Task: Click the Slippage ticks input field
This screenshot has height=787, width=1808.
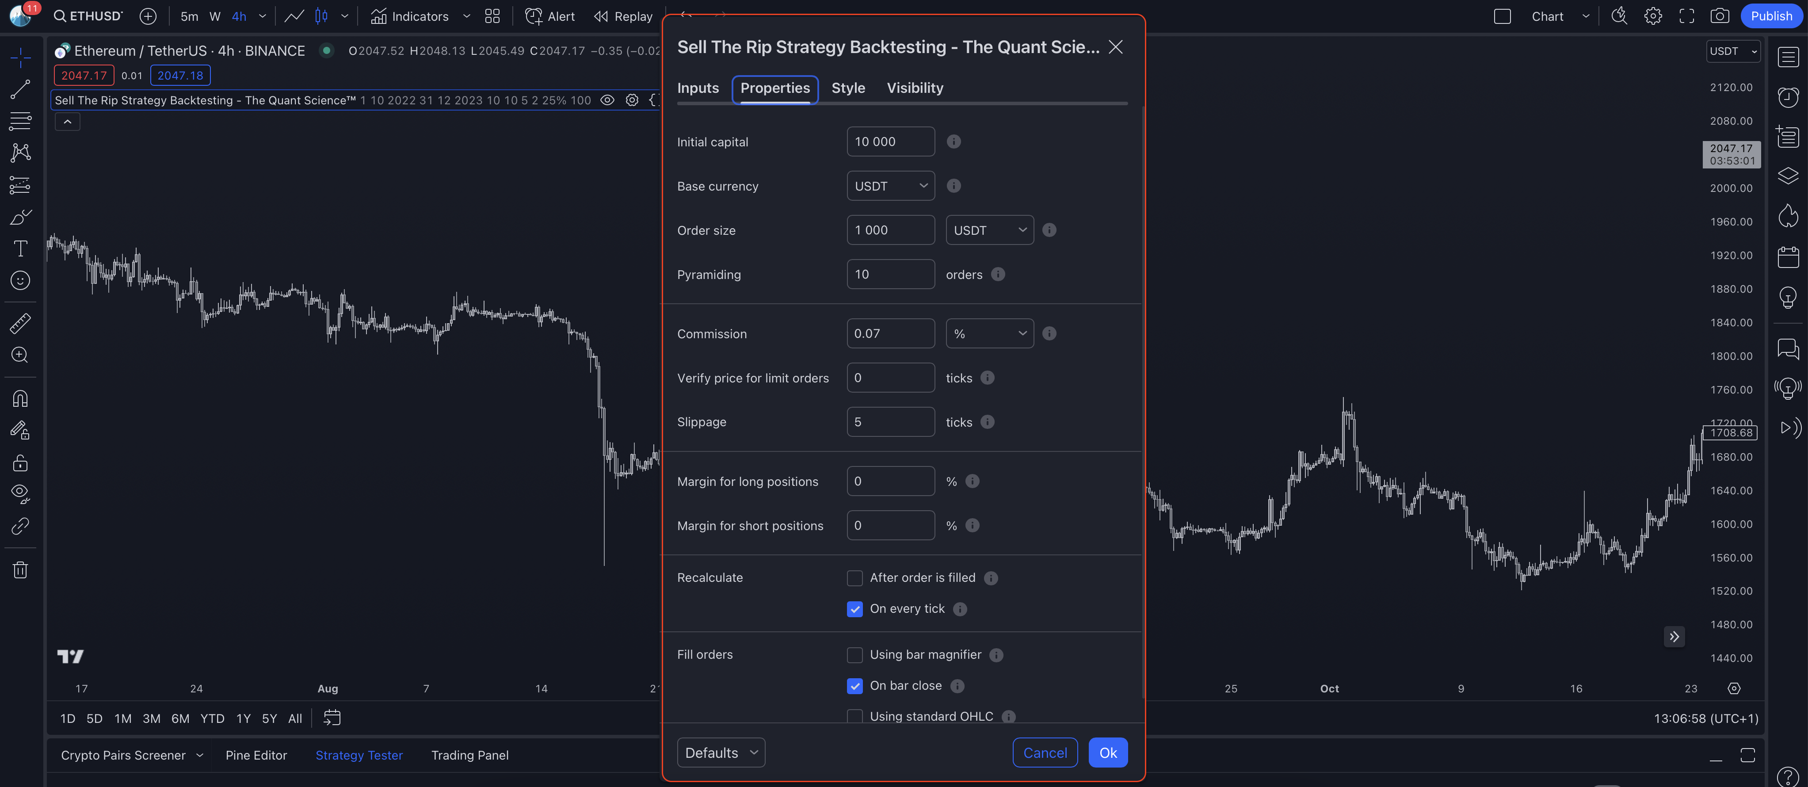Action: (890, 422)
